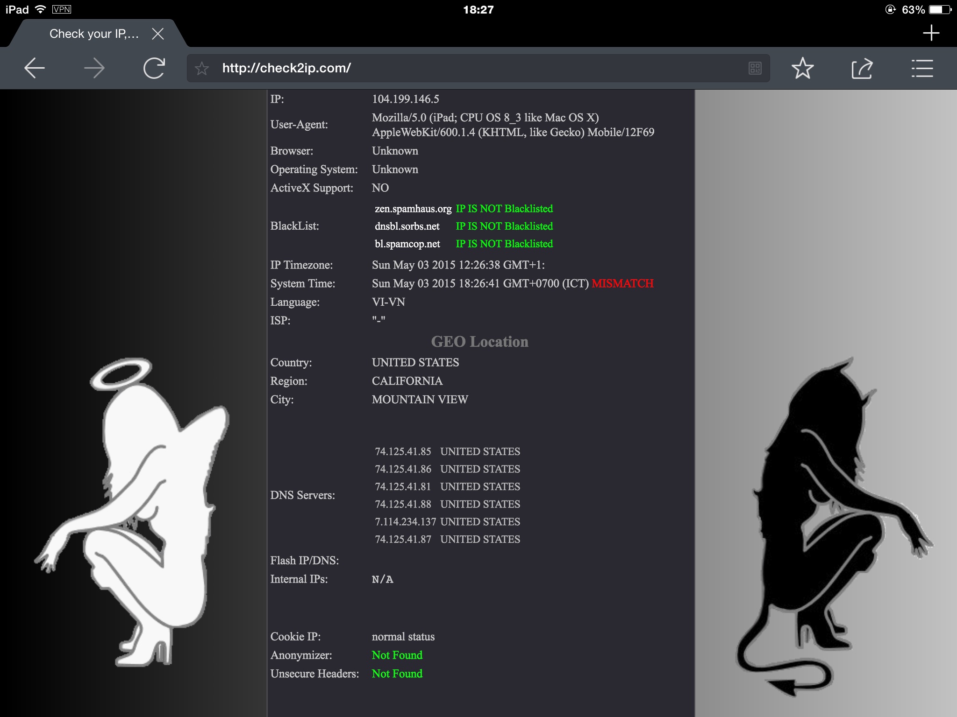Open the browser menu list icon
The image size is (957, 717).
[x=922, y=68]
